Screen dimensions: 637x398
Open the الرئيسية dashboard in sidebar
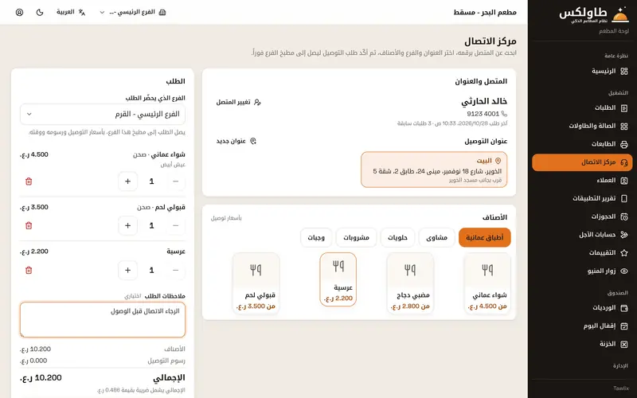[582, 71]
